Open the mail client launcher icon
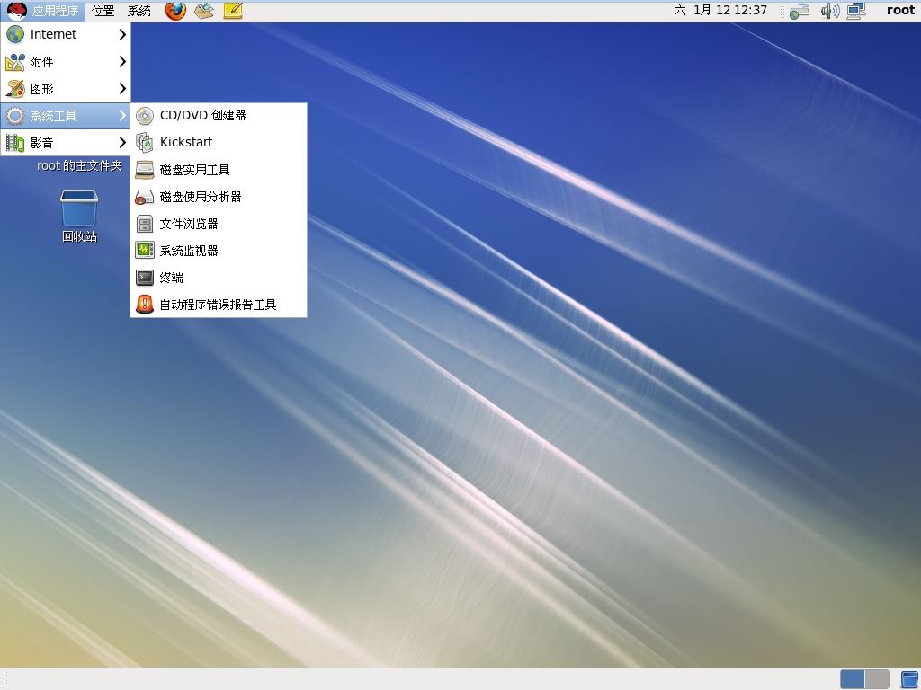The height and width of the screenshot is (690, 921). tap(204, 11)
